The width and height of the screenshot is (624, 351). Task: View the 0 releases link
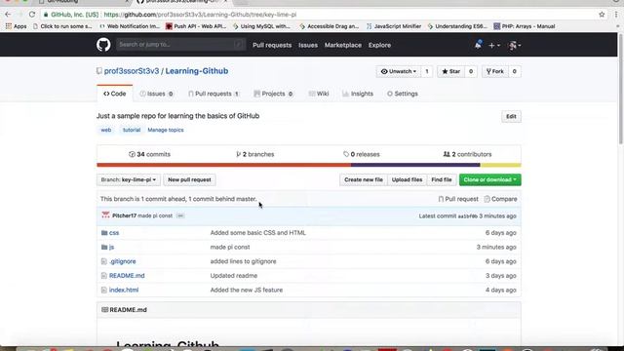point(362,154)
